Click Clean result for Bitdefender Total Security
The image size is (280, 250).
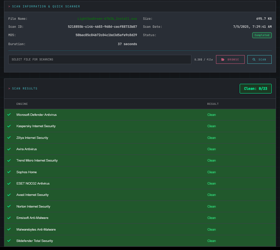pos(211,241)
